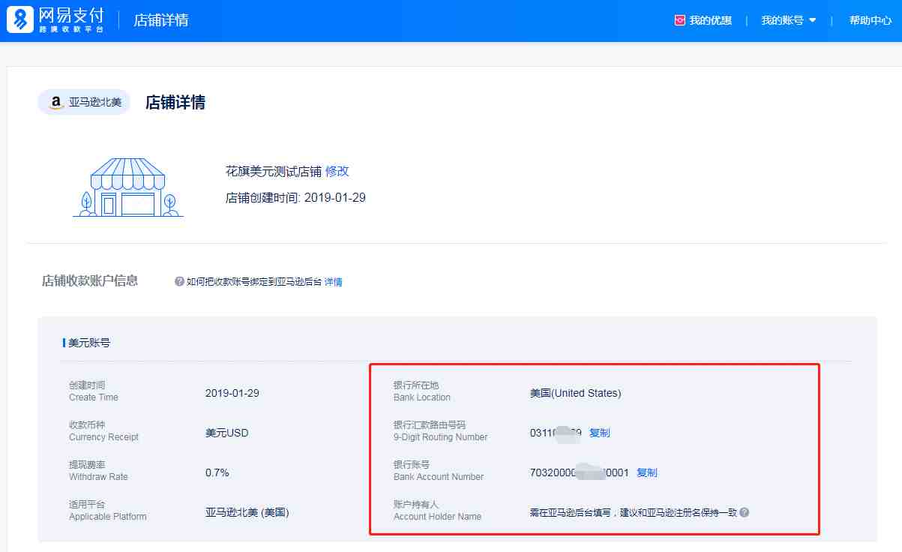Open the 我的优惠 page
Viewport: 902px width, 552px height.
[710, 21]
